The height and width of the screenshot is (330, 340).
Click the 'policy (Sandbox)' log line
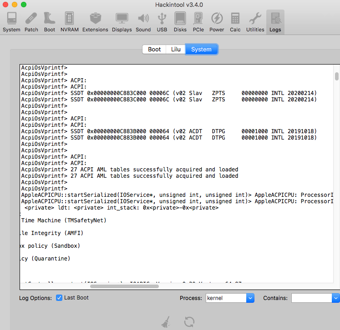[x=50, y=246]
